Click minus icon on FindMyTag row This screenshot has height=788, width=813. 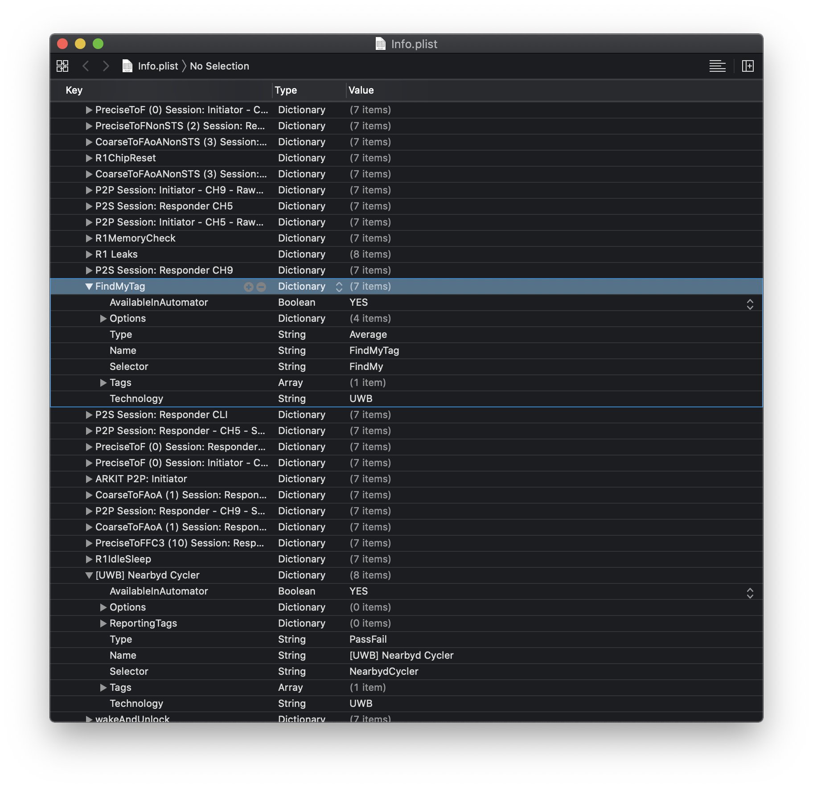tap(262, 287)
